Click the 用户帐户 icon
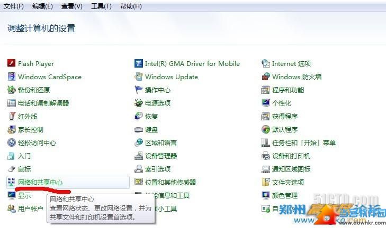This screenshot has height=228, width=386. 11,208
